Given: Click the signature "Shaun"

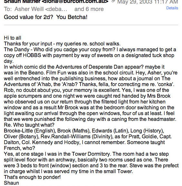Looking at the screenshot, I should [x=11, y=183].
